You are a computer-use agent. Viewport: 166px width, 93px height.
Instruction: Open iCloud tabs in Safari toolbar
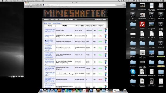(x=37, y=5)
